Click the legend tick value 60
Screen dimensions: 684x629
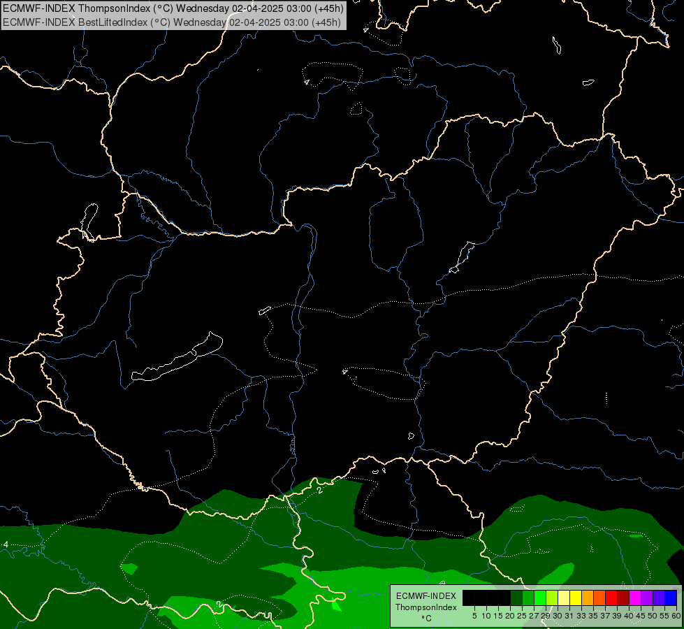[676, 616]
